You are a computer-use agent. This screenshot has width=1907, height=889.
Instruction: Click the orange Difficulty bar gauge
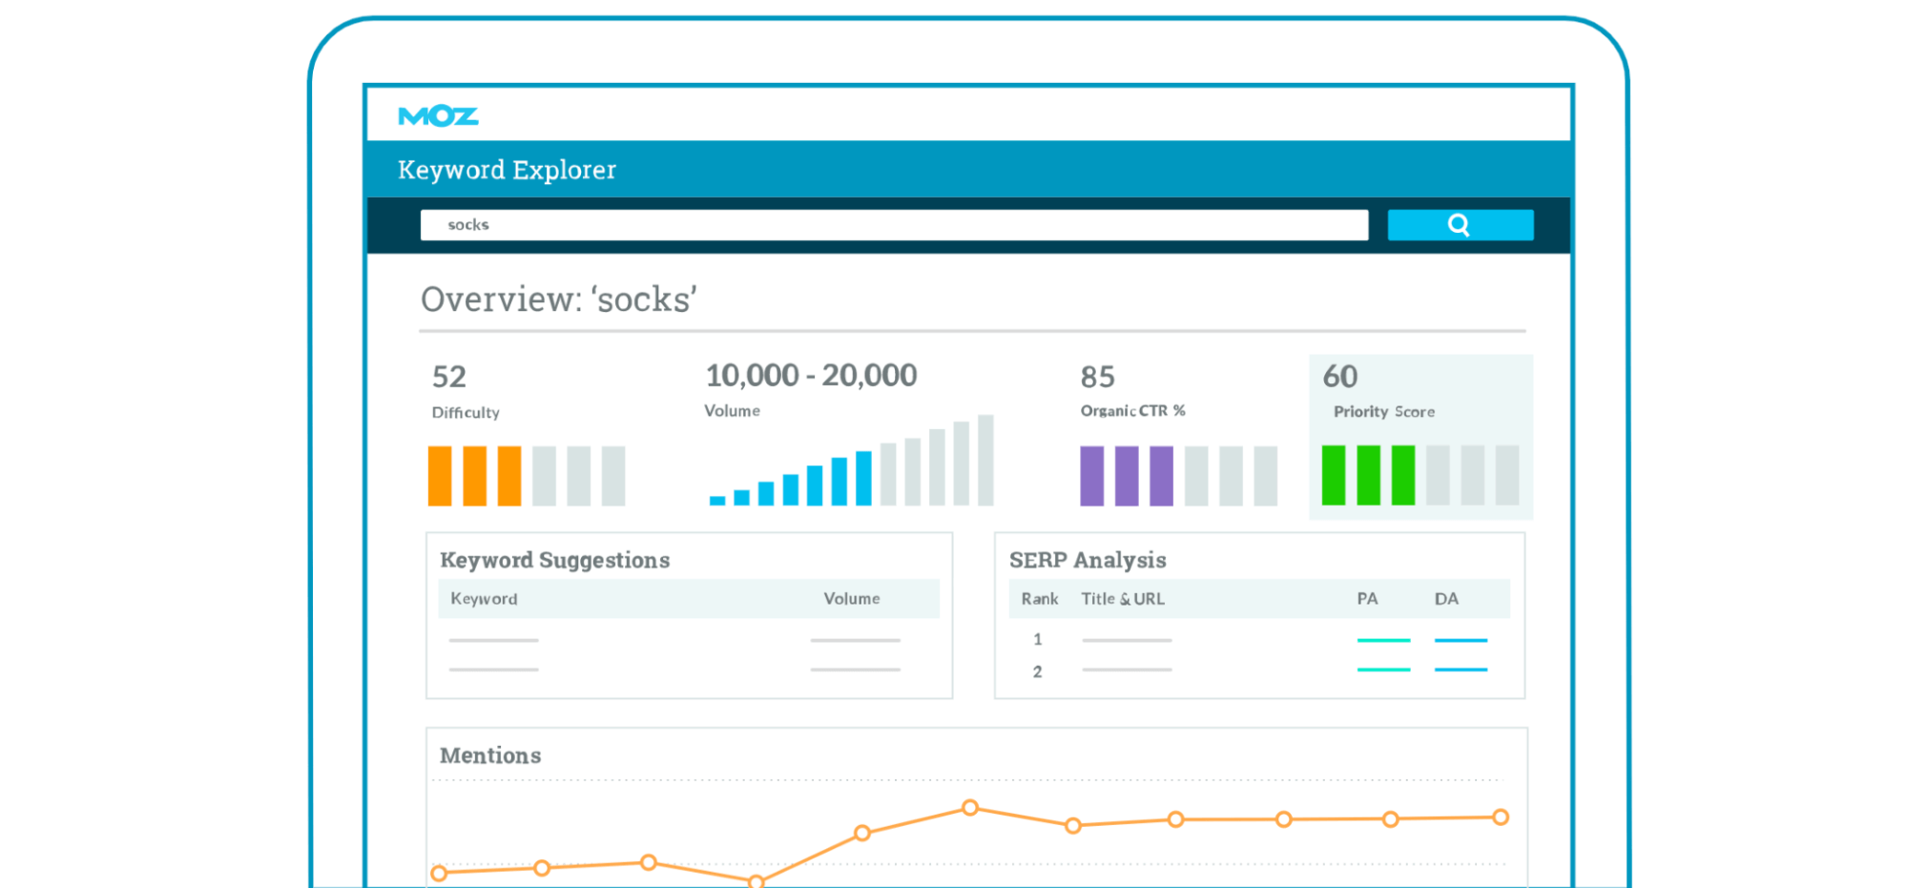tap(527, 475)
